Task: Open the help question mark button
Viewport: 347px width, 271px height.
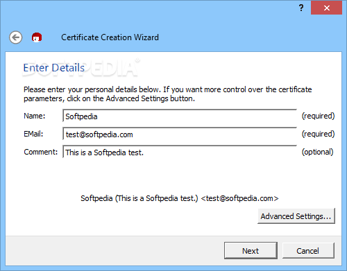Action: tap(301, 8)
